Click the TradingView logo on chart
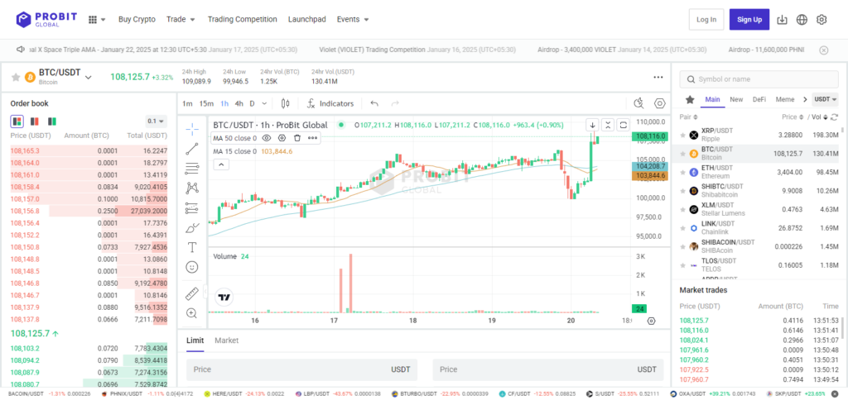The width and height of the screenshot is (848, 400). [224, 297]
